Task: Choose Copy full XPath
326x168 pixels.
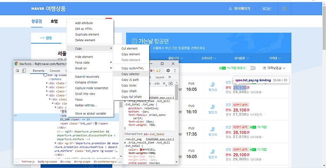Action: pos(131,97)
